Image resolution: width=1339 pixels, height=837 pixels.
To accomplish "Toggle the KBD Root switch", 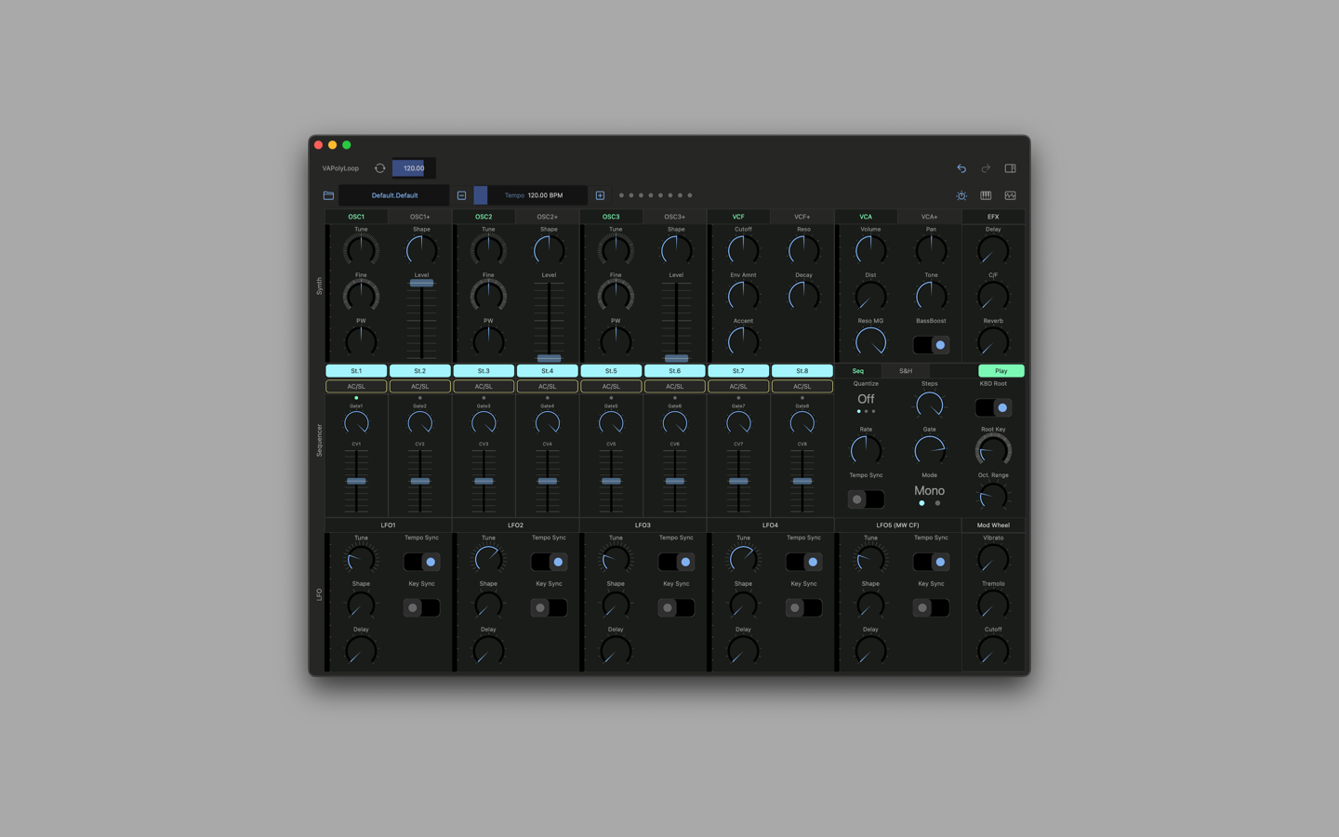I will [x=993, y=407].
